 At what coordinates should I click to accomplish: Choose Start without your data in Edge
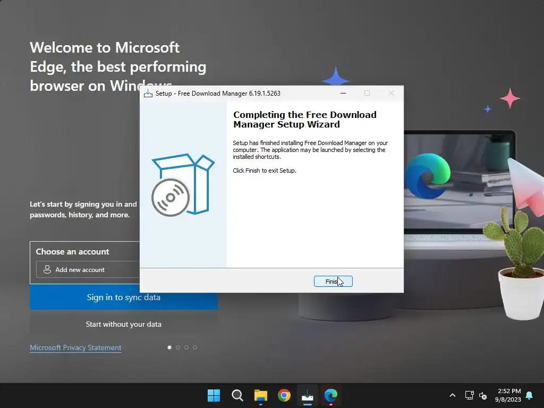123,324
